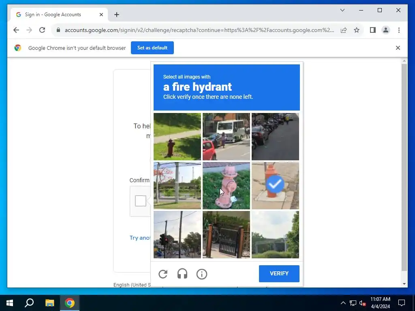Open the Windows Start menu
This screenshot has width=415, height=311.
pos(10,303)
